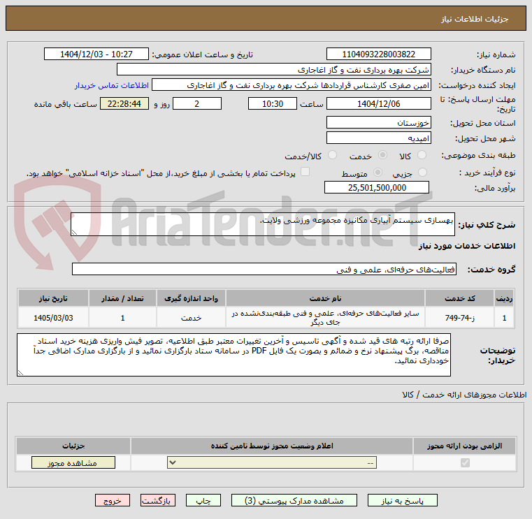This screenshot has width=532, height=519.
Task: Select the متوسط purchase type radio
Action: pyautogui.click(x=378, y=173)
